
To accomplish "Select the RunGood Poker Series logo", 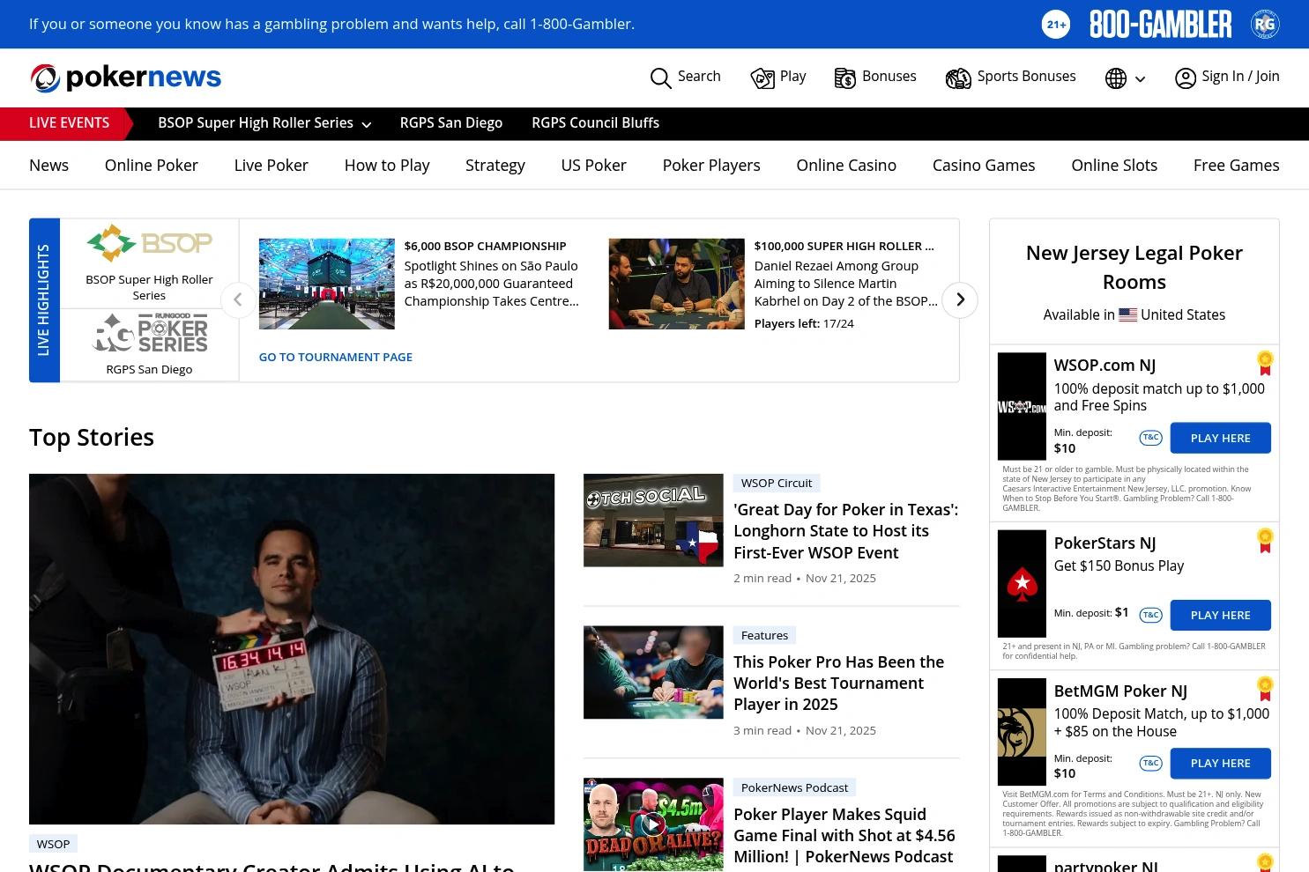I will click(150, 335).
